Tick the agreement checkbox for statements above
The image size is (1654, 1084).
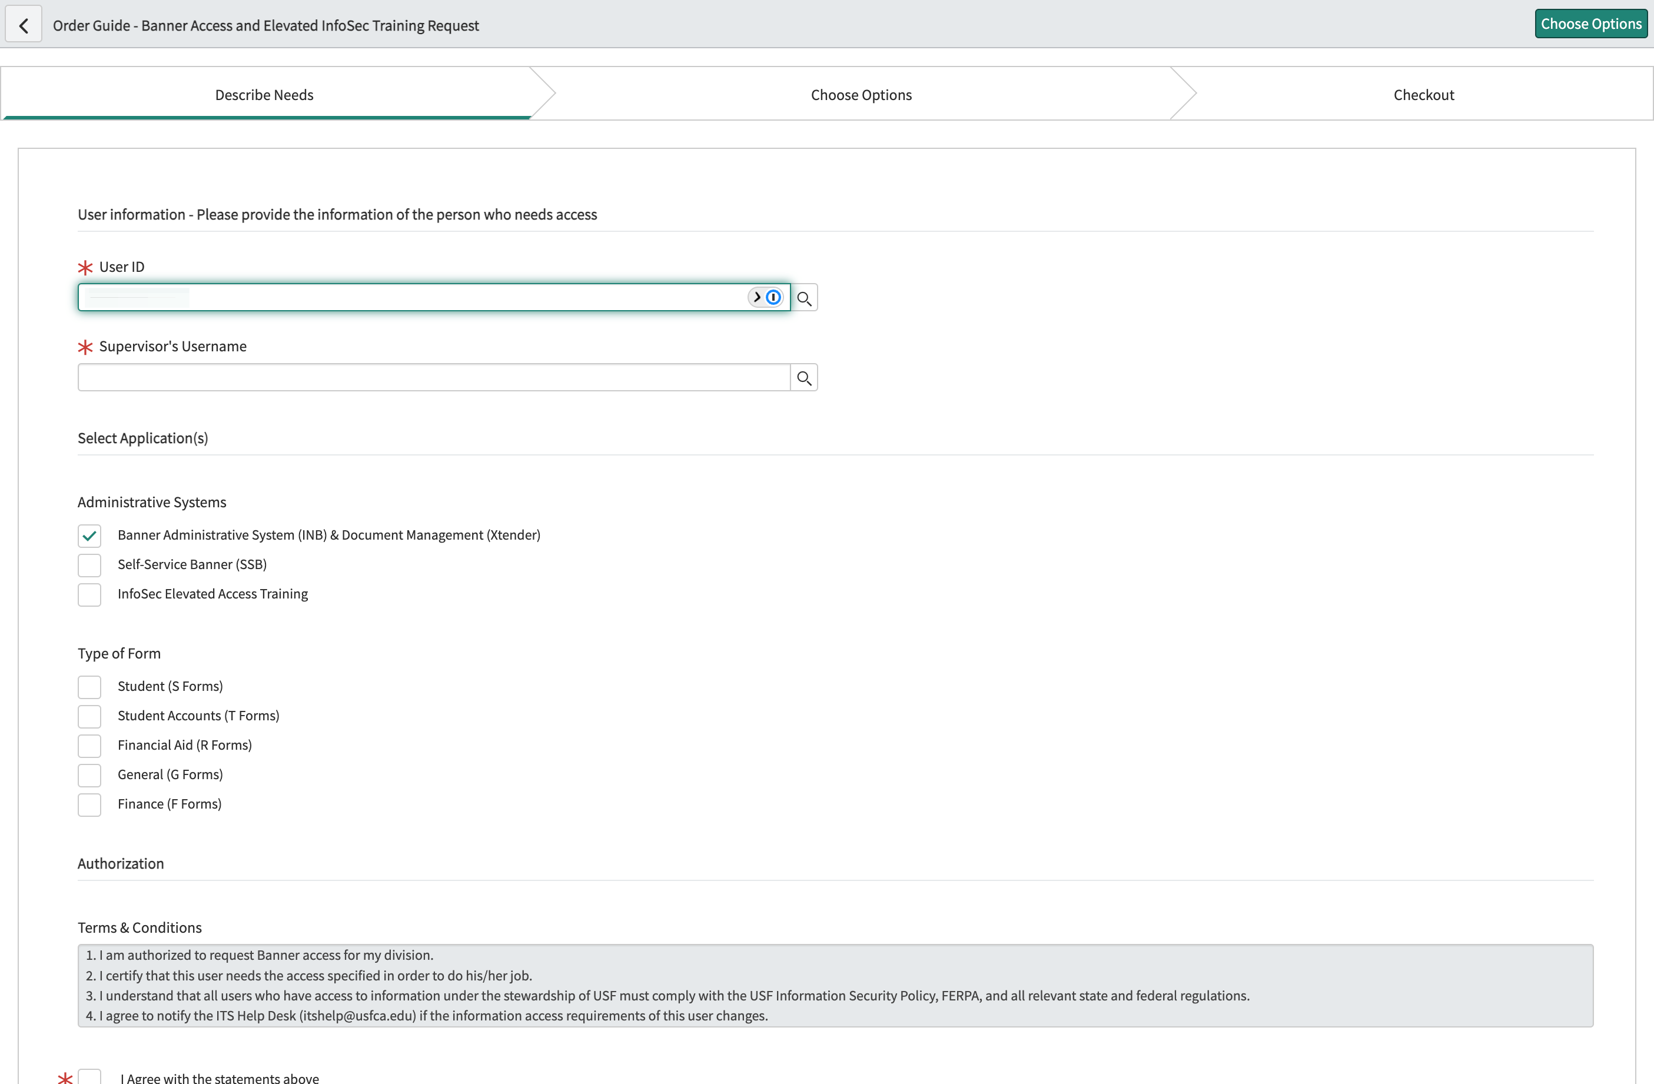(x=89, y=1077)
